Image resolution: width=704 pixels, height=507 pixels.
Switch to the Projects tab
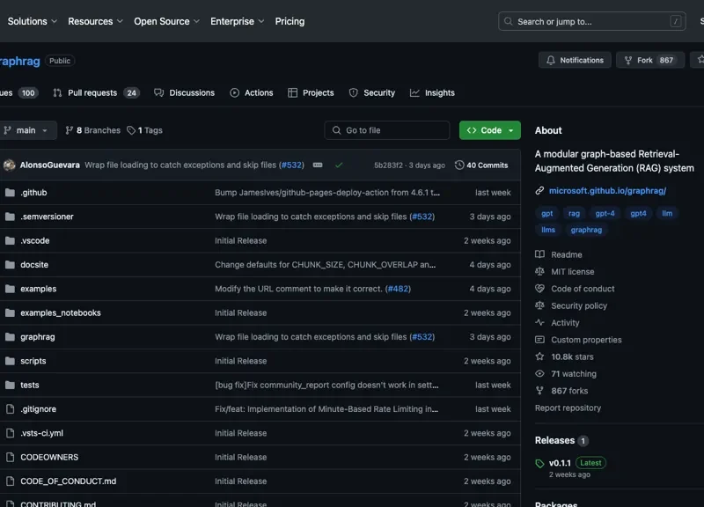click(311, 93)
